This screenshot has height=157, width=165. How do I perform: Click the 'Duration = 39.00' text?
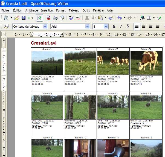(x=40, y=79)
